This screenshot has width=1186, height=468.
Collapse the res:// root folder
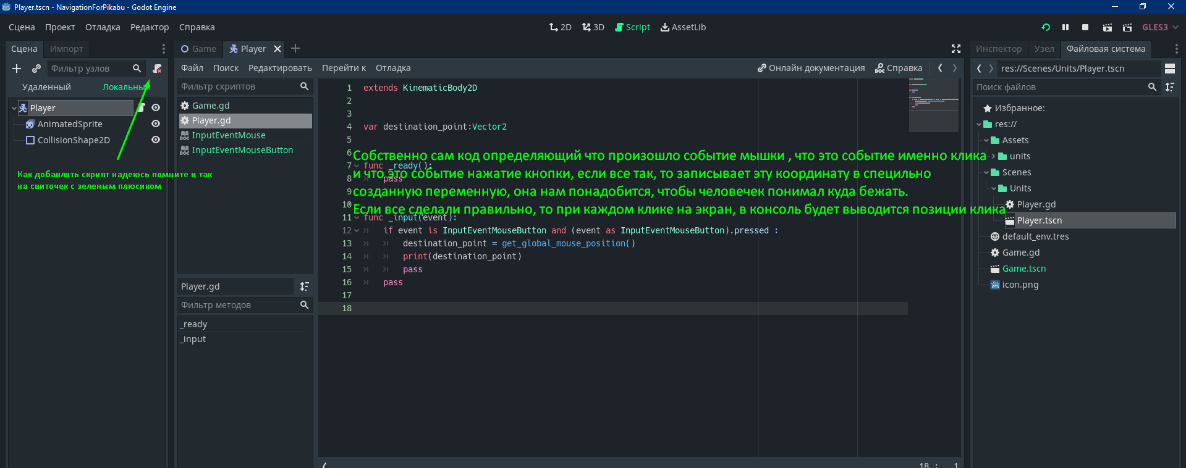click(x=979, y=124)
